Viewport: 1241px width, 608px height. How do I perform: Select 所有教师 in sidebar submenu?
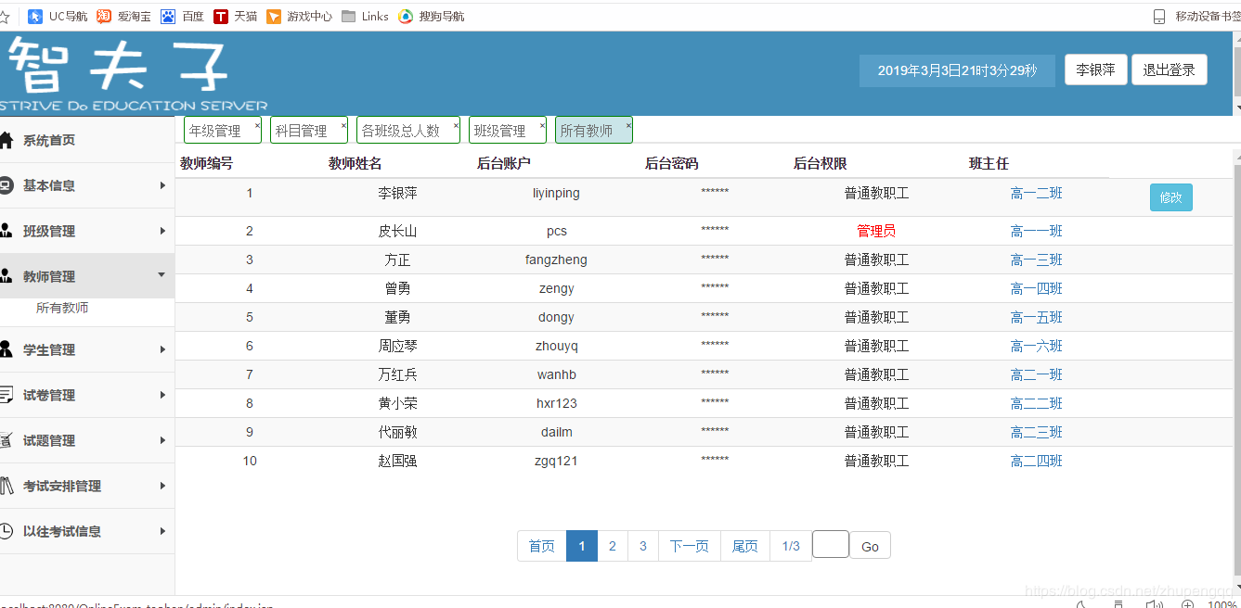click(x=62, y=308)
